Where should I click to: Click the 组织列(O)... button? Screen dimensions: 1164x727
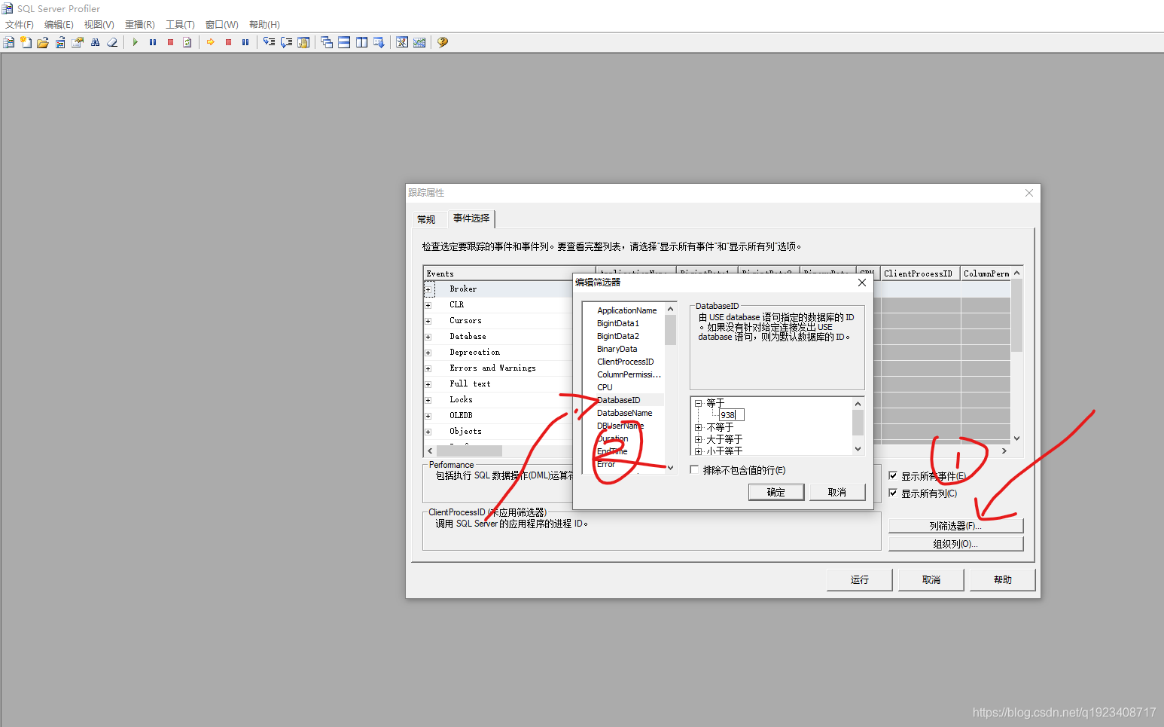click(955, 543)
